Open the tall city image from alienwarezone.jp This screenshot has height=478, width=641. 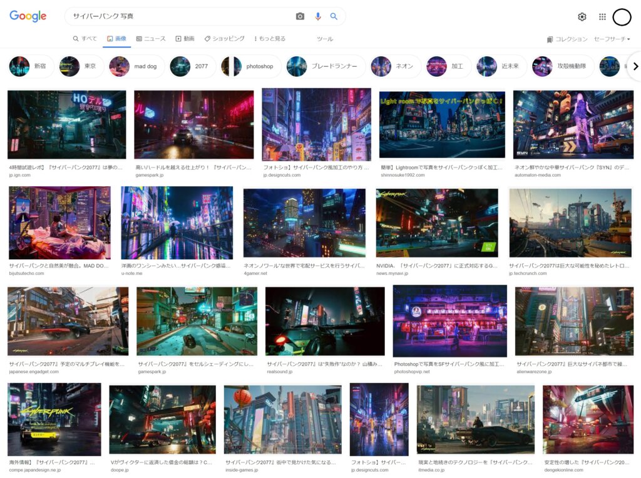click(x=575, y=321)
